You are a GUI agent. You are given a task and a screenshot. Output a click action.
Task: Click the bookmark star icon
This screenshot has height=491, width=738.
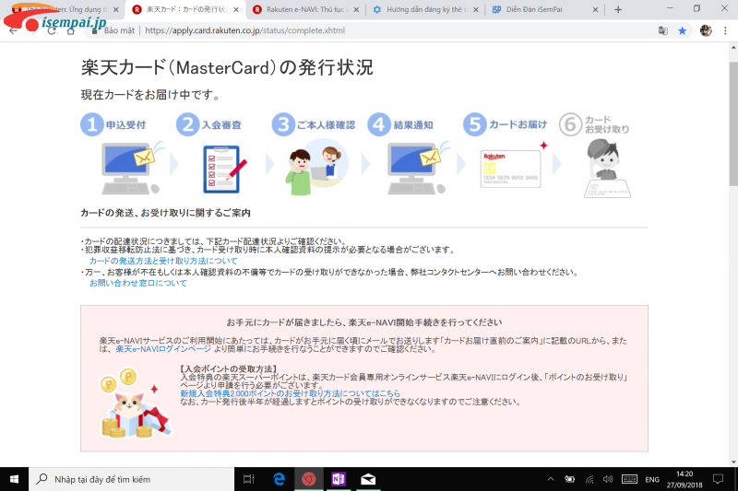coord(682,30)
